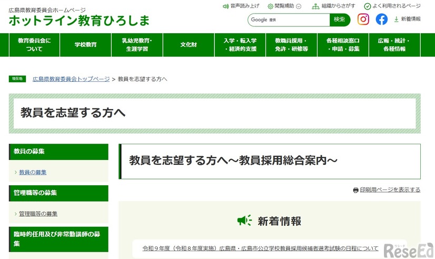Open the 教員の募集 sidebar sublink
This screenshot has width=435, height=259.
[x=33, y=172]
